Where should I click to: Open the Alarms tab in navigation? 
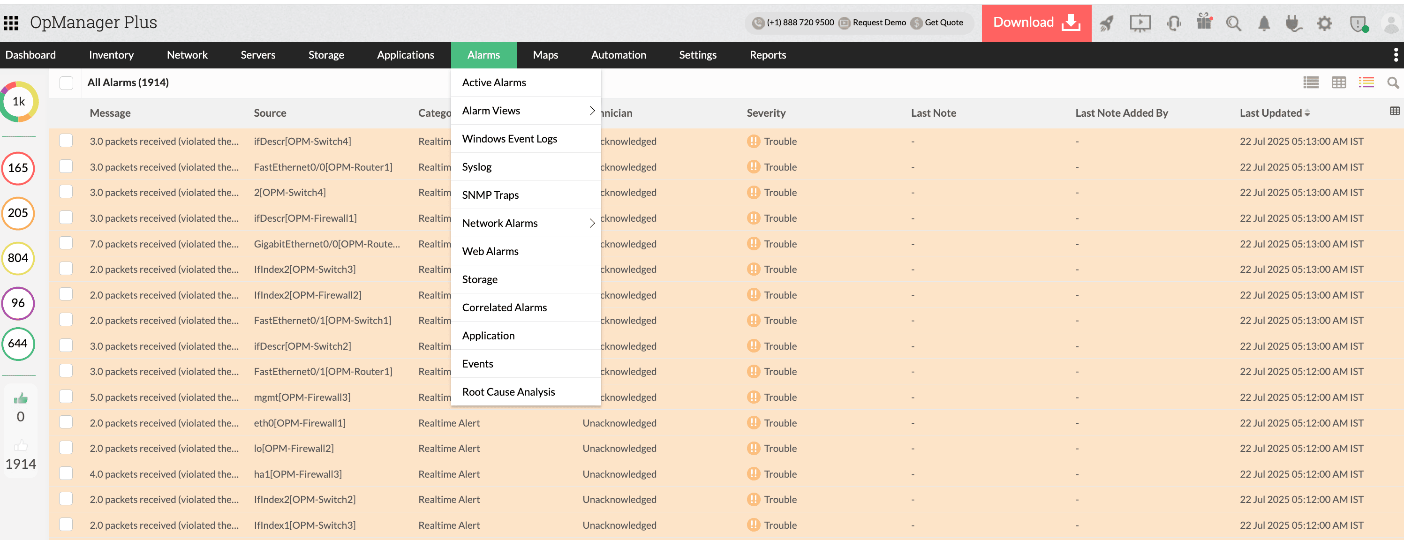pos(483,55)
